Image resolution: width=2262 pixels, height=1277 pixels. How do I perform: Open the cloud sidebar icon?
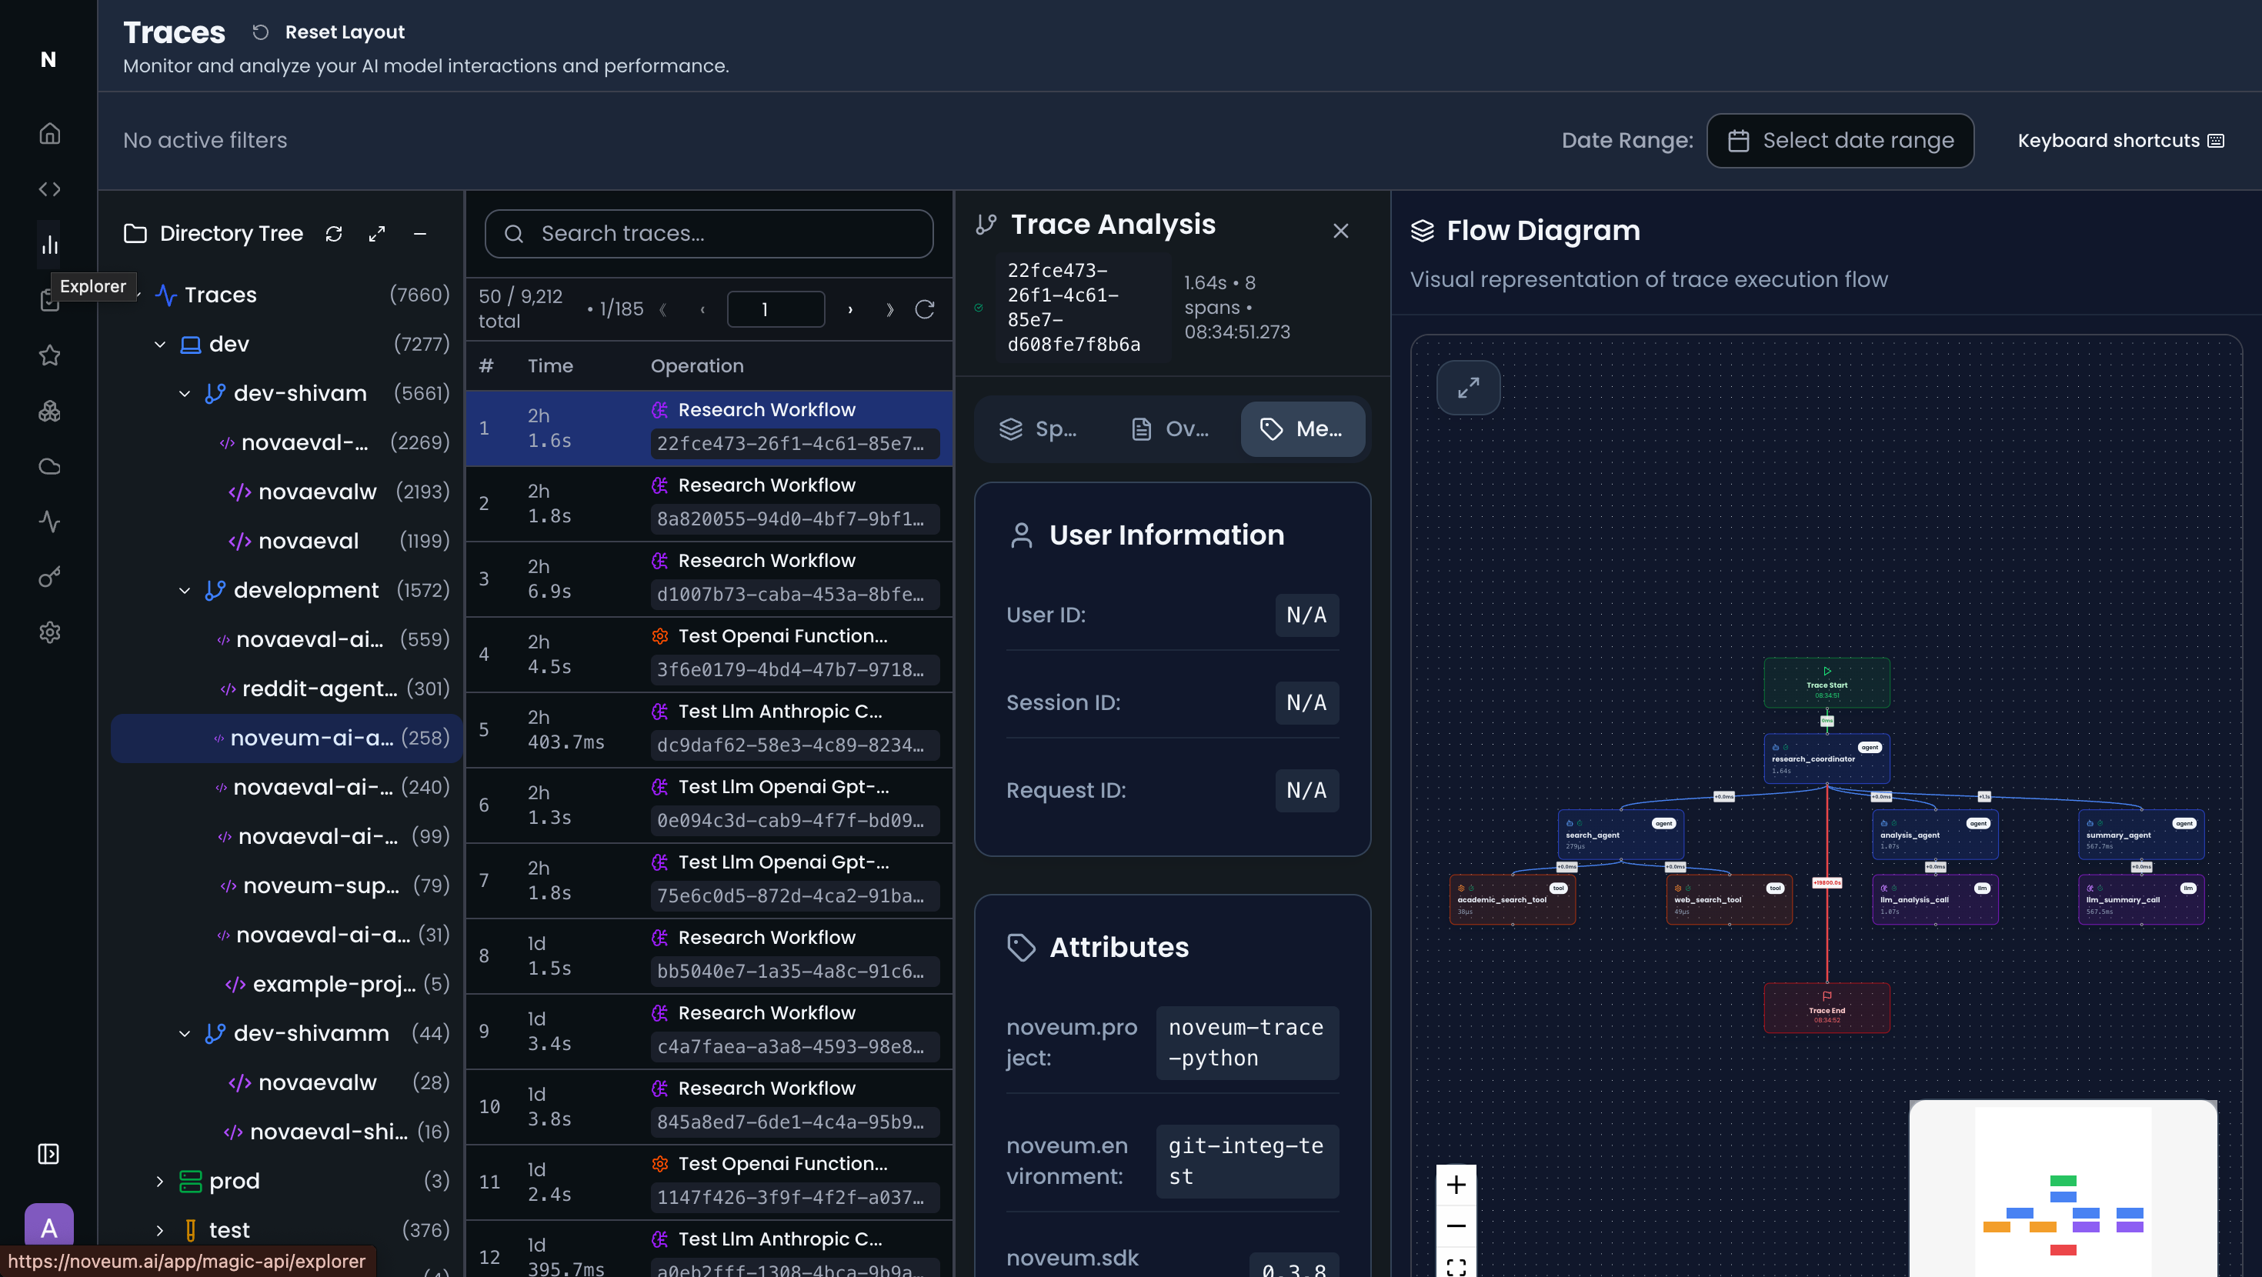point(49,466)
